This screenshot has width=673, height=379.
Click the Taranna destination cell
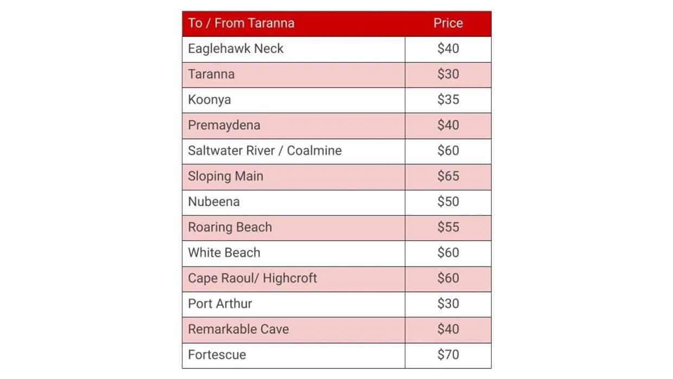(211, 74)
